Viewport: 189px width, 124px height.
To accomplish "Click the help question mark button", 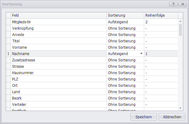I will click(173, 4).
